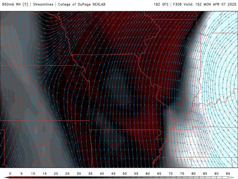Click "College of DuPage NEXLAB" header text
The height and width of the screenshot is (179, 238).
[82, 4]
